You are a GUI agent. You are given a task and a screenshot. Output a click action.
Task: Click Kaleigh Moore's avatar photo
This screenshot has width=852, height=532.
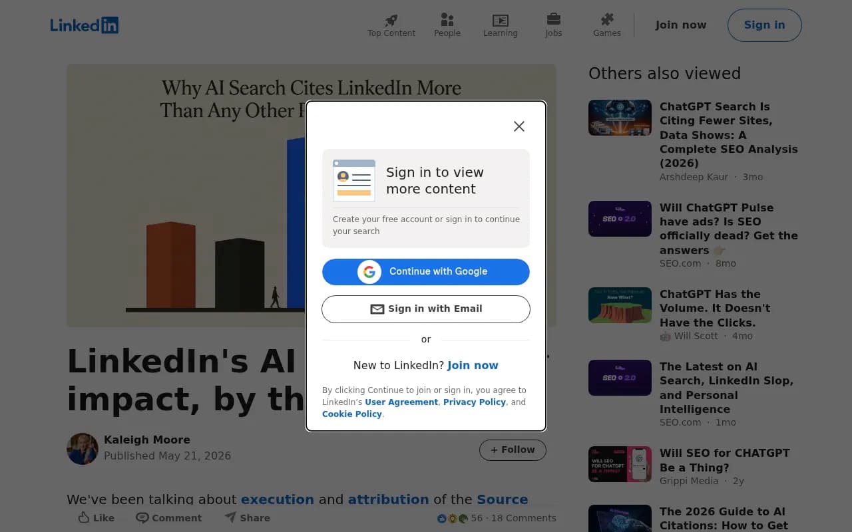click(x=83, y=449)
